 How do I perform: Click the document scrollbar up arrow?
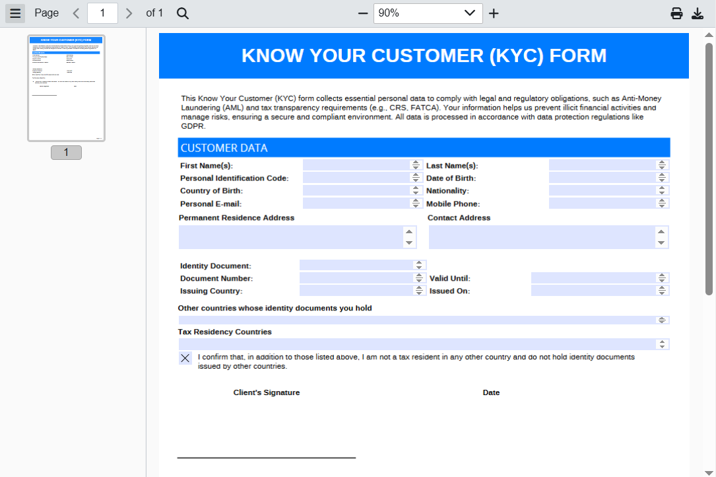pos(709,35)
